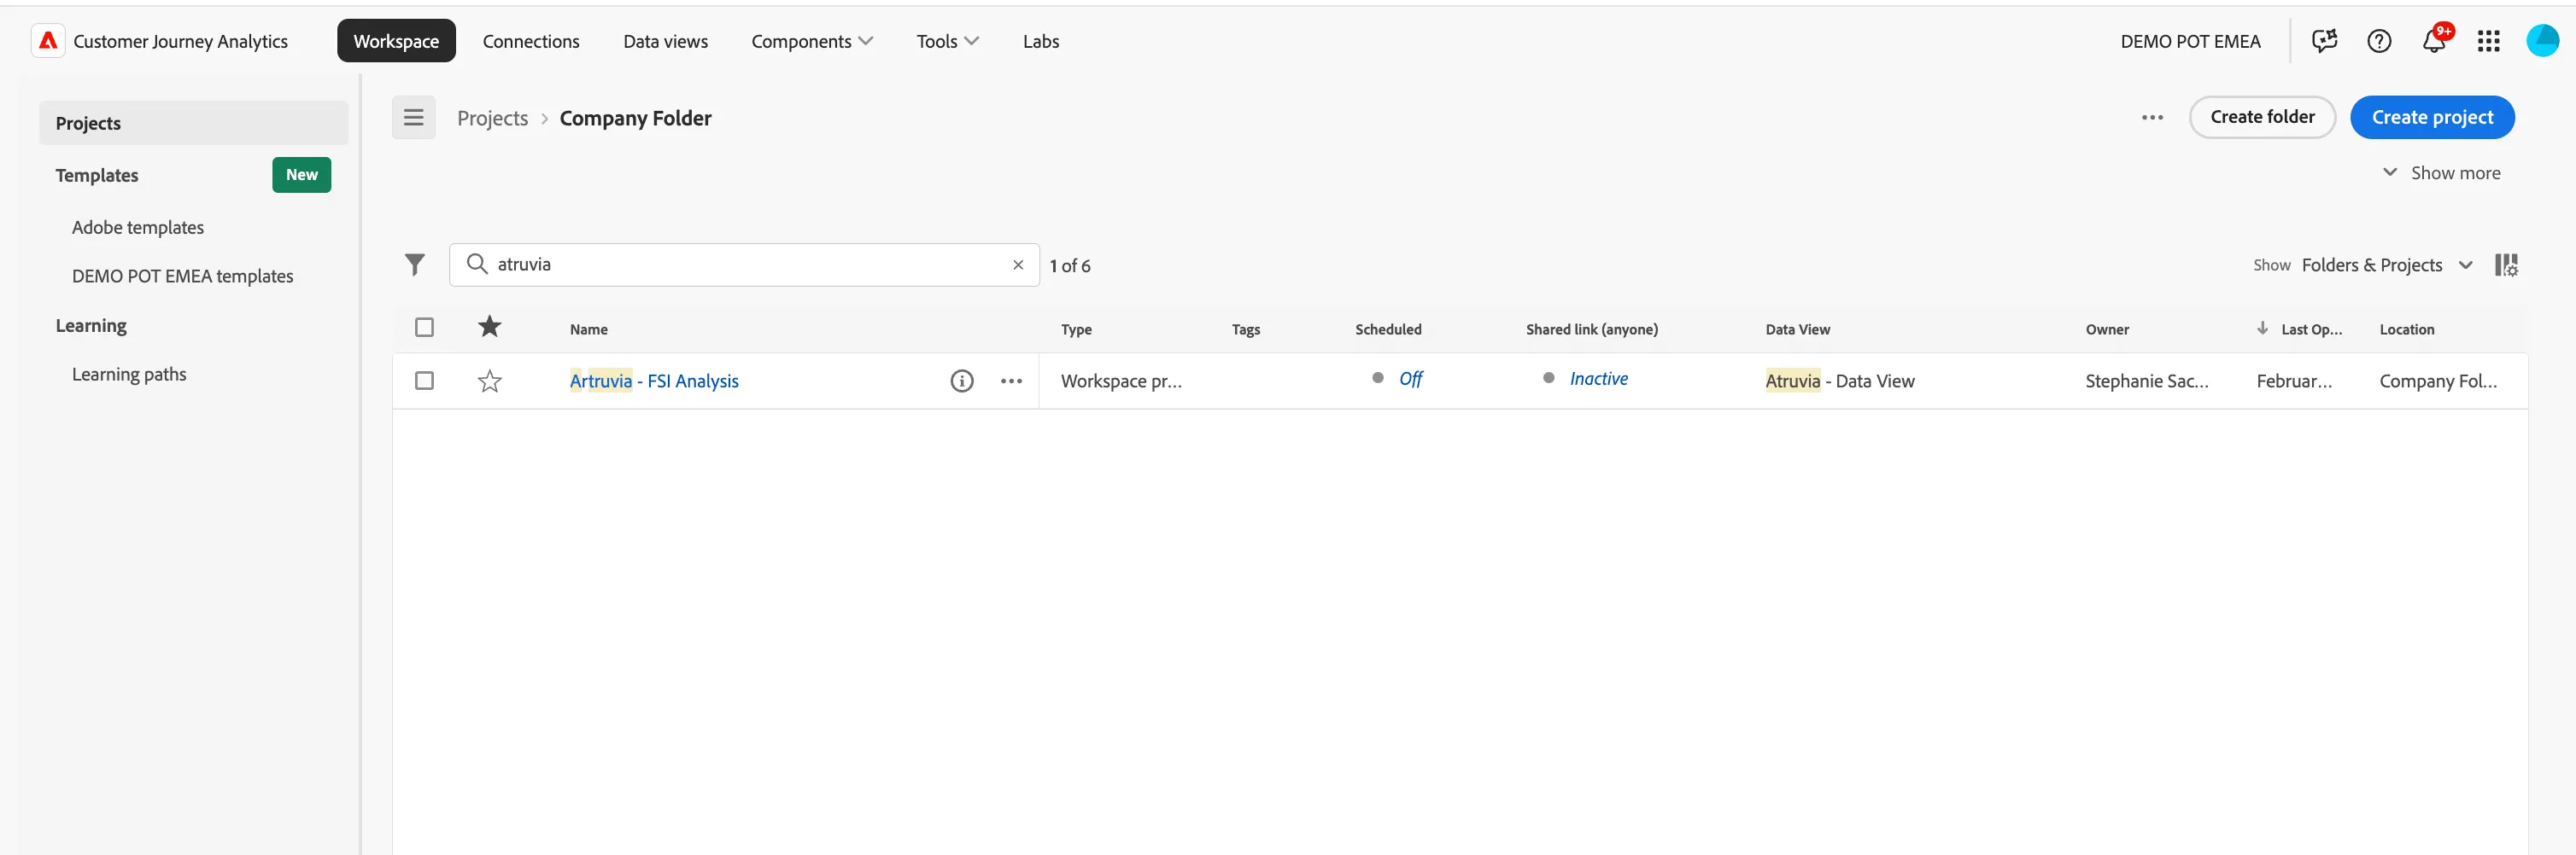
Task: Go to the Workspace tab
Action: tap(396, 41)
